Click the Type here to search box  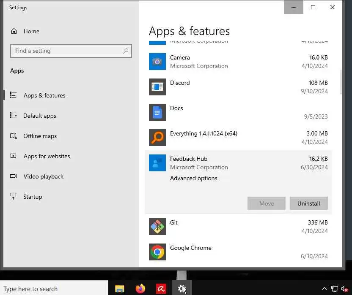tap(54, 289)
